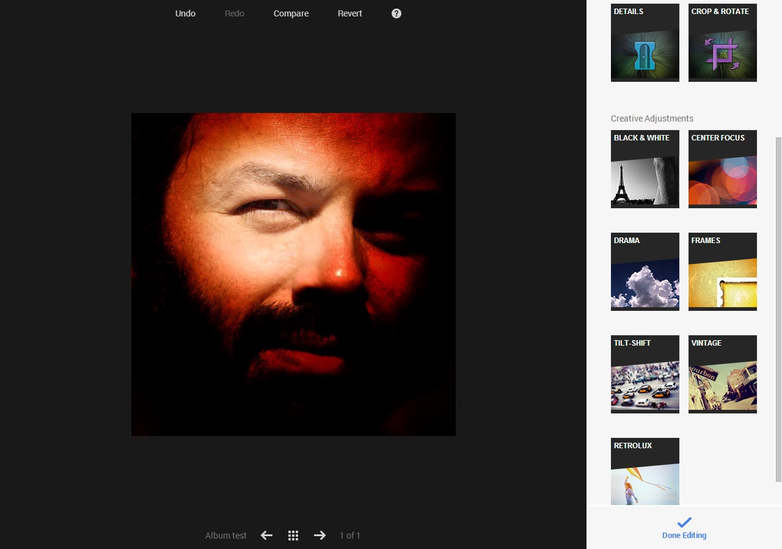
Task: Go to the previous photo arrow
Action: 266,536
